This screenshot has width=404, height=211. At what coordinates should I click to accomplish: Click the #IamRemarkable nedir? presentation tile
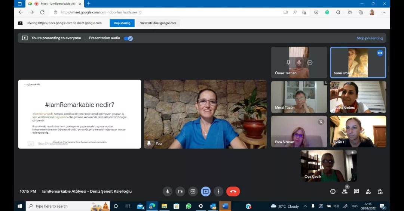[80, 114]
